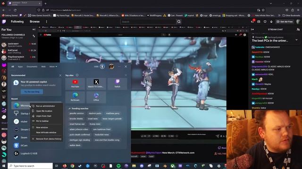The width and height of the screenshot is (302, 169).
Task: Select the All search tab
Action: [13, 67]
